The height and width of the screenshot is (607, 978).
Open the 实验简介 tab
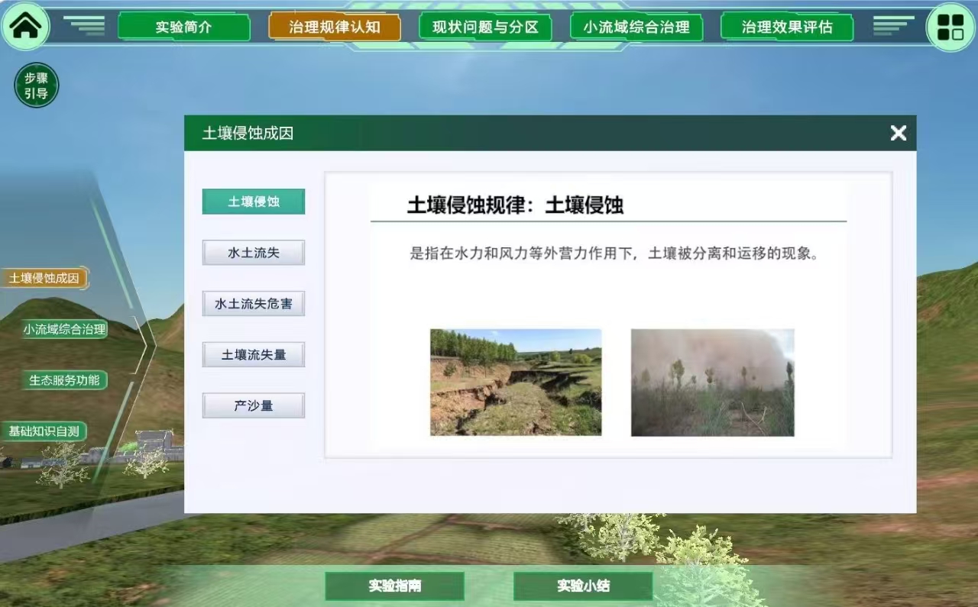click(x=183, y=27)
